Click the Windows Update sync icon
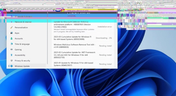 [x=12, y=66]
